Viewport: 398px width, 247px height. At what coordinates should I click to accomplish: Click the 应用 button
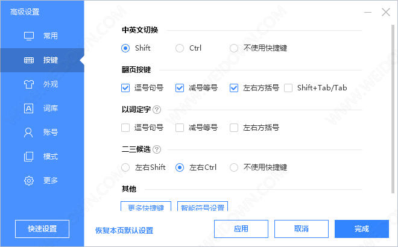[x=241, y=229]
